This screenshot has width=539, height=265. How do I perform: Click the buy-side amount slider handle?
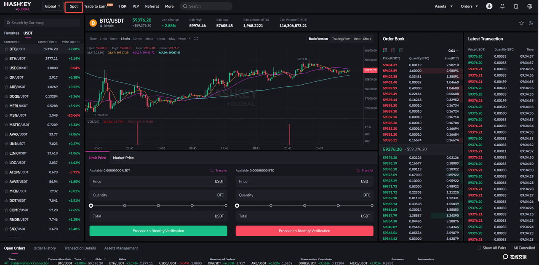(91, 206)
